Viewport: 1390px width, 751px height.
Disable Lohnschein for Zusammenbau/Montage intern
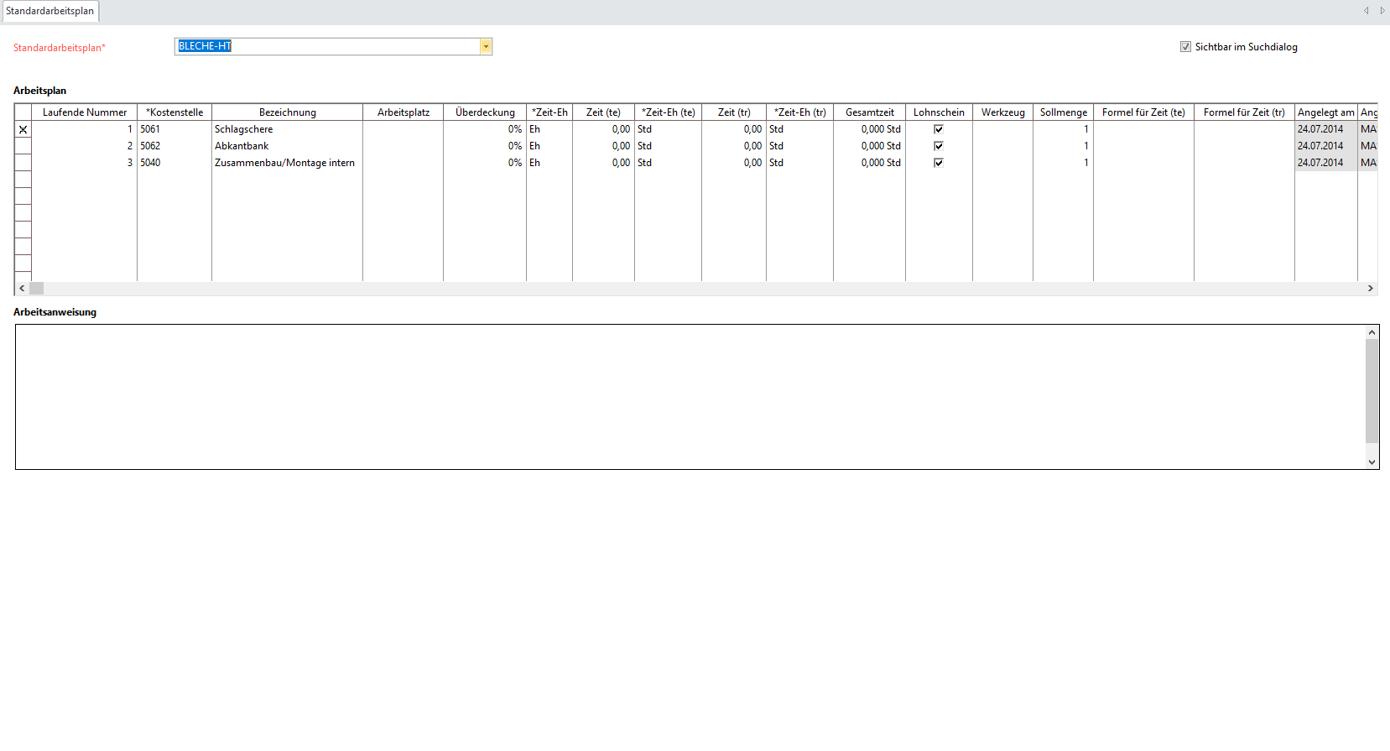939,163
